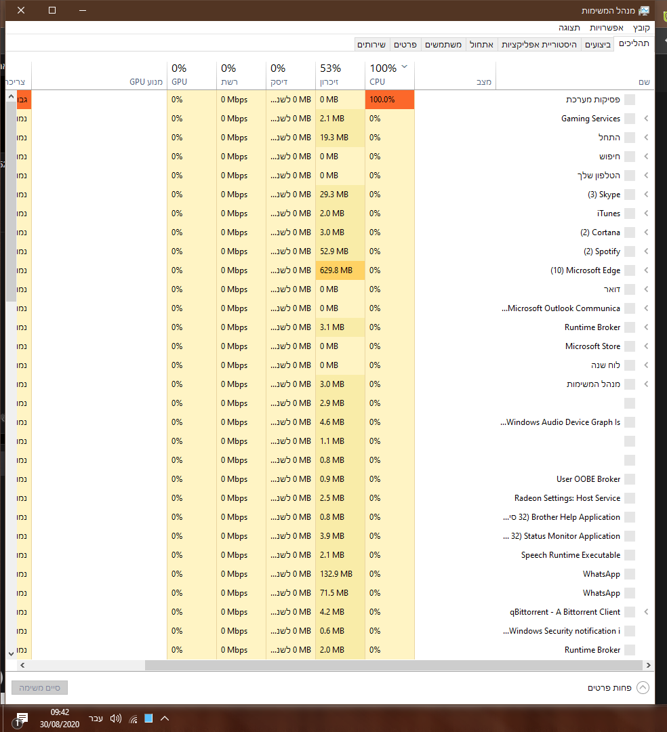Open the אפשרויות (Options) menu
This screenshot has height=732, width=667.
(606, 27)
